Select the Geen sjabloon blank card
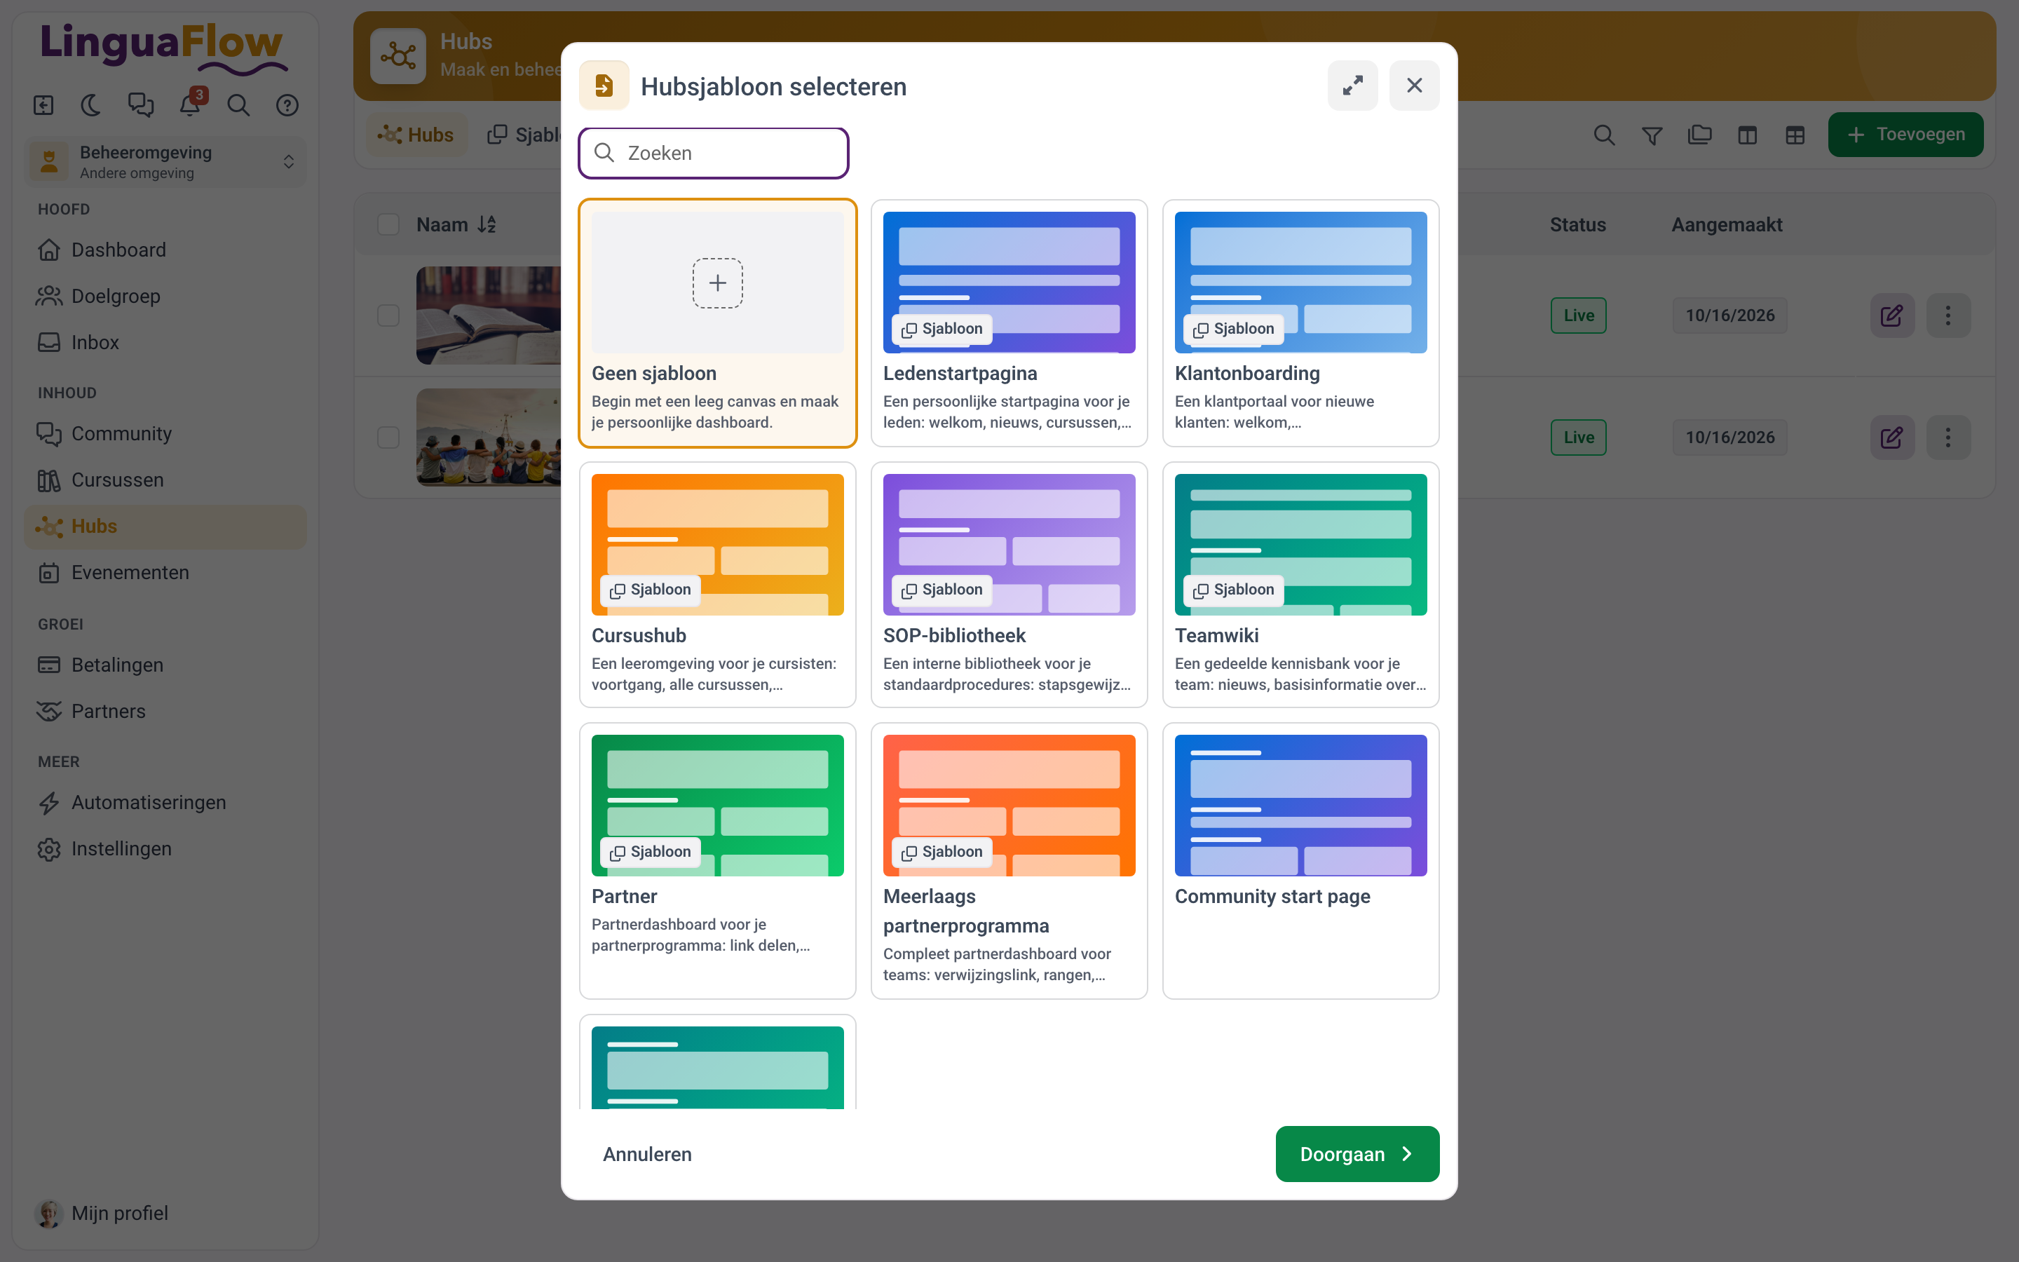The image size is (2019, 1262). (x=717, y=323)
